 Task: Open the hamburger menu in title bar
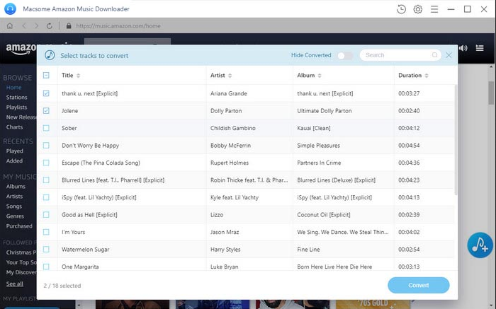434,9
